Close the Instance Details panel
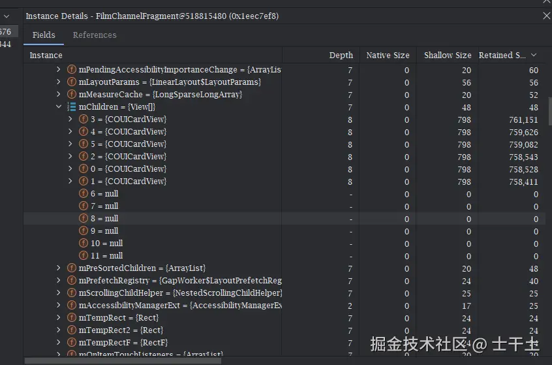Viewport: 552px width, 365px height. point(546,16)
